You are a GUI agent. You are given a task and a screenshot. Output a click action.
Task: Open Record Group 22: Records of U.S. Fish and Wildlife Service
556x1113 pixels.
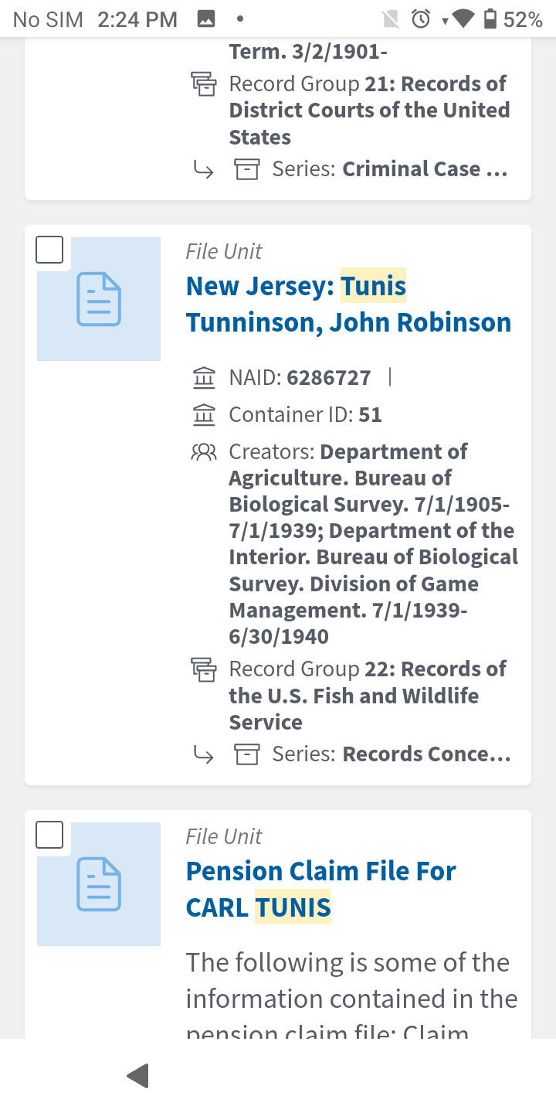(x=368, y=696)
